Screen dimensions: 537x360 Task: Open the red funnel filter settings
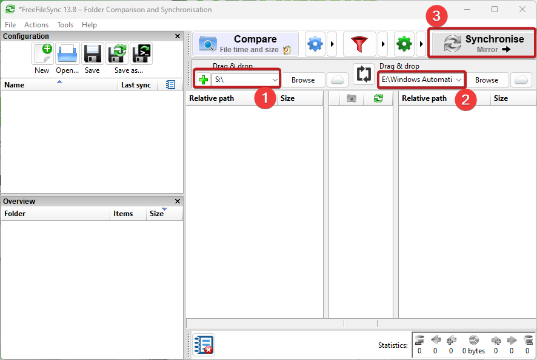pos(359,44)
